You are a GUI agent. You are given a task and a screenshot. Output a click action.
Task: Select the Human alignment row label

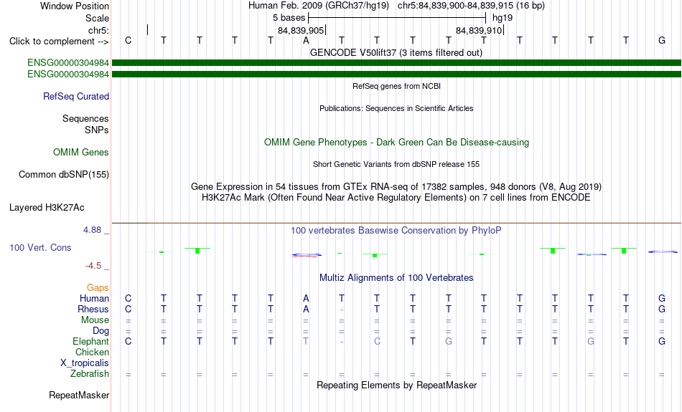coord(94,298)
